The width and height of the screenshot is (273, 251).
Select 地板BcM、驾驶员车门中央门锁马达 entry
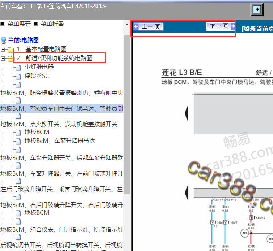[x=62, y=108]
